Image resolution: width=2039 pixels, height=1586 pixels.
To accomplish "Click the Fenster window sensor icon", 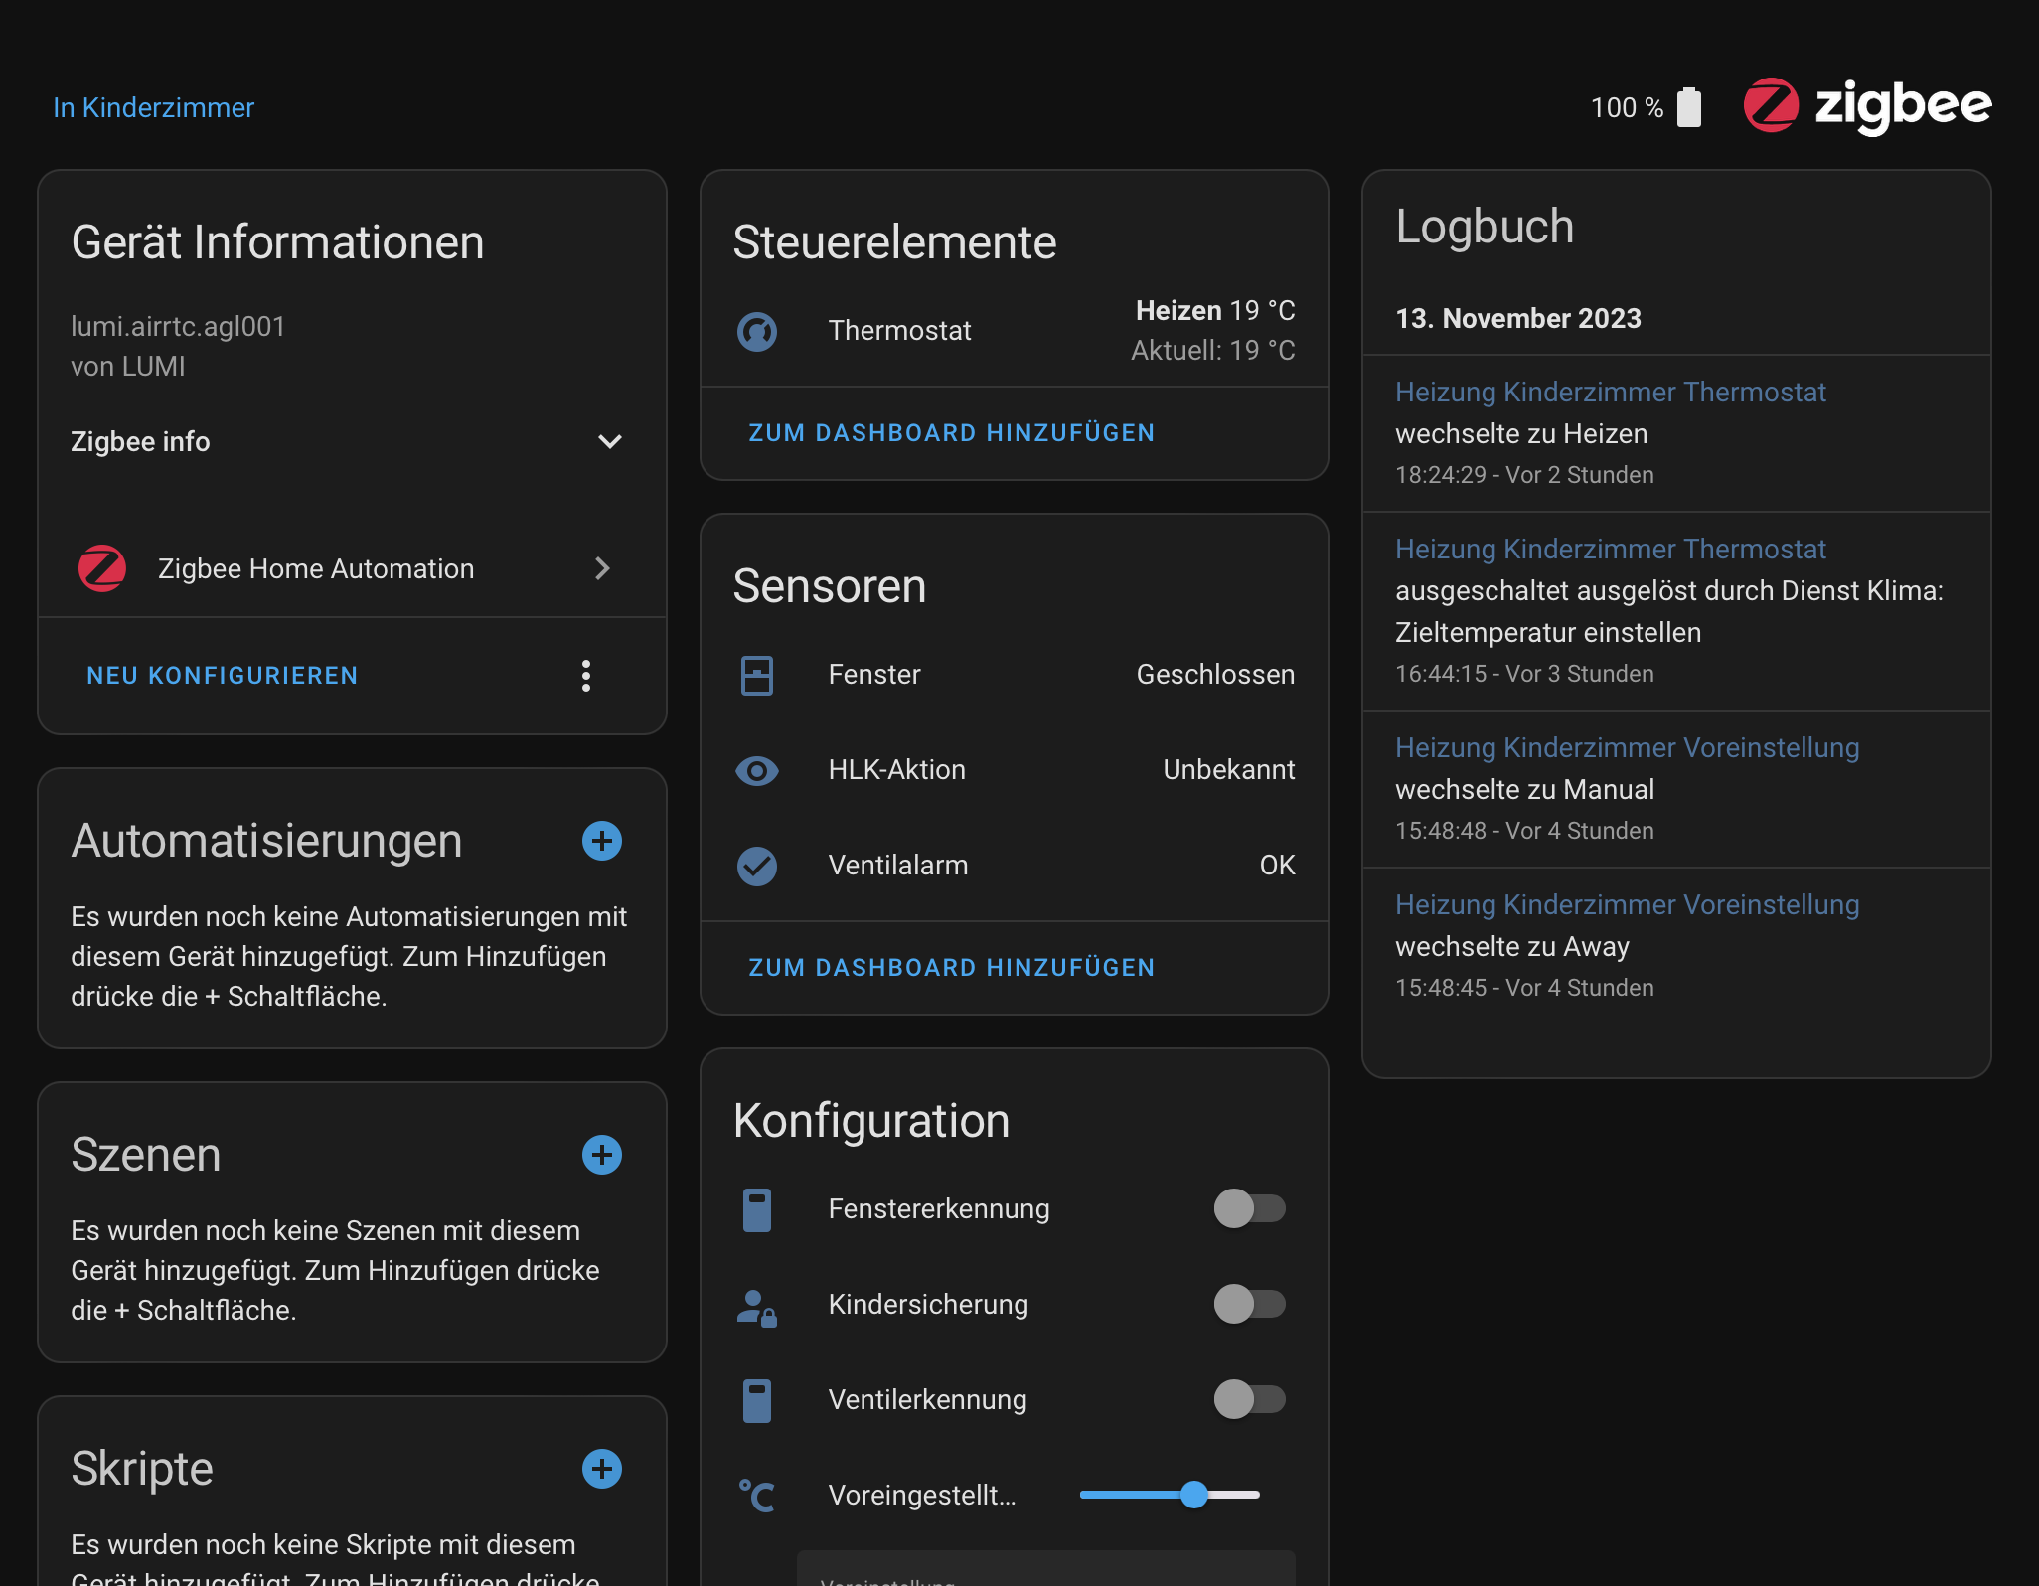I will point(757,674).
